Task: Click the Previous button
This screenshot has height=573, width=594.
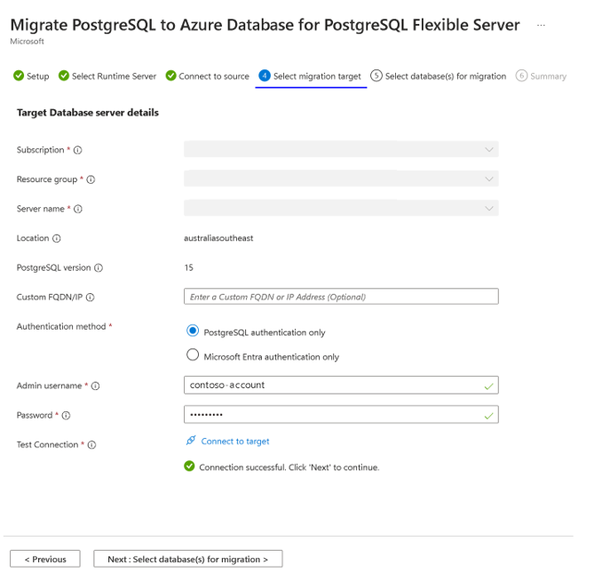Action: pyautogui.click(x=45, y=559)
